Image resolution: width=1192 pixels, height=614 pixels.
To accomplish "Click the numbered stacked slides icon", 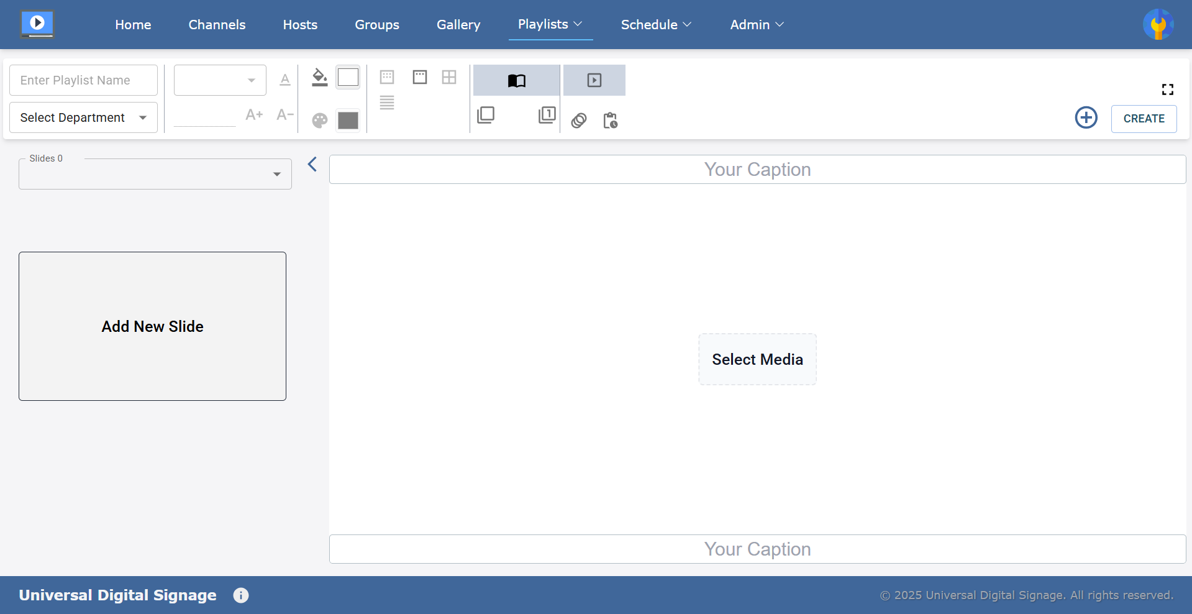I will tap(547, 115).
